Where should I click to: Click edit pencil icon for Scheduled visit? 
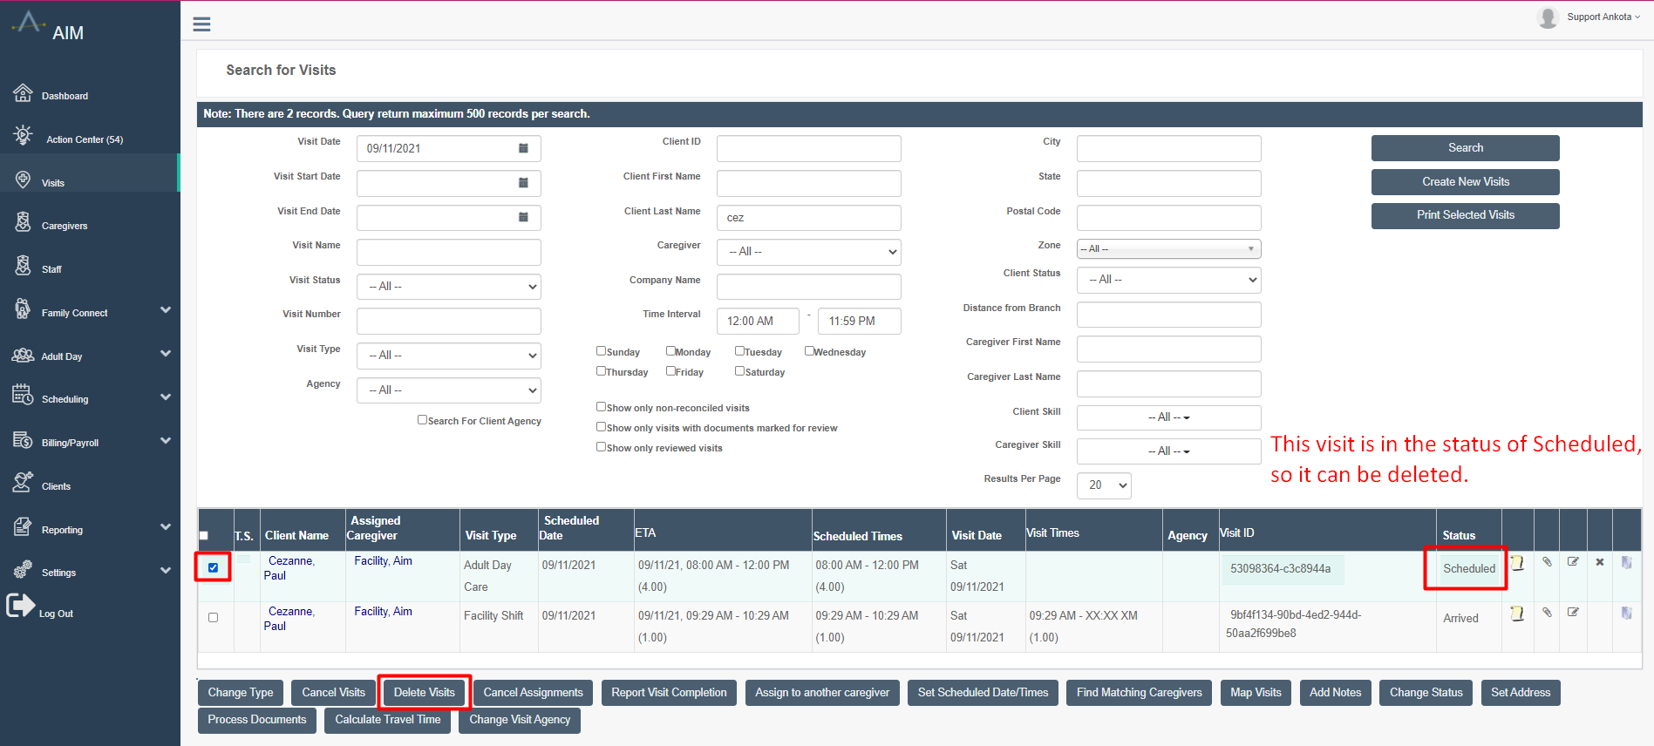1573,562
